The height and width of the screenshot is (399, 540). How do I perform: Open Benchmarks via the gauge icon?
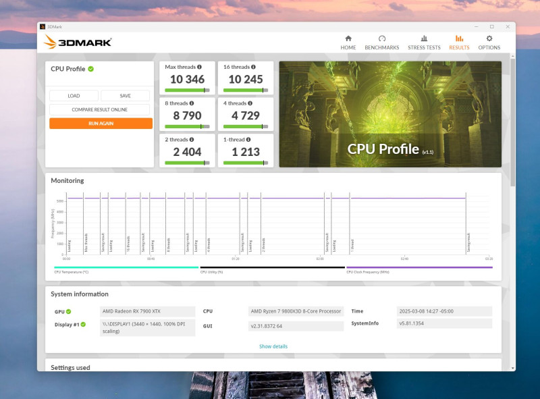click(382, 38)
